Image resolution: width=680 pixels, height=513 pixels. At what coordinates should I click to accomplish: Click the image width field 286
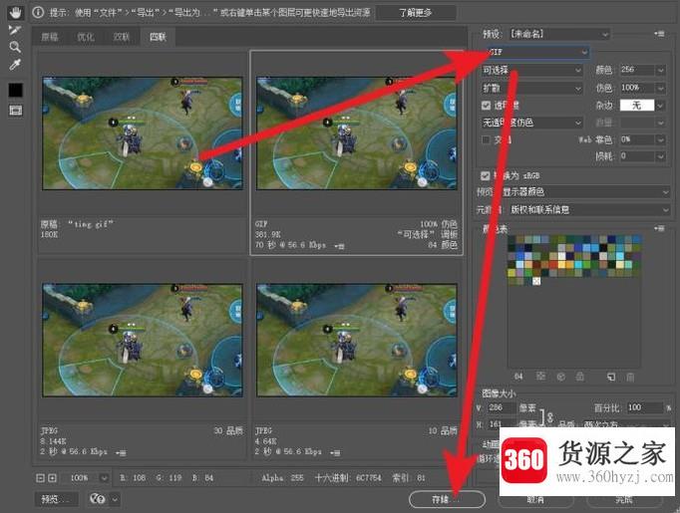tap(501, 407)
